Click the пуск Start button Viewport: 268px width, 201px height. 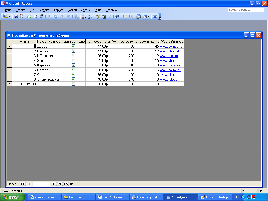(13, 197)
